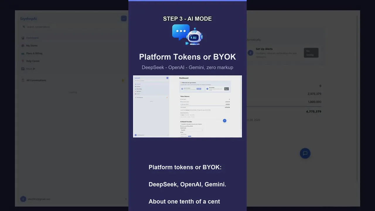Click the user avatar at background sidebar bottom
The width and height of the screenshot is (375, 211).
(23, 199)
